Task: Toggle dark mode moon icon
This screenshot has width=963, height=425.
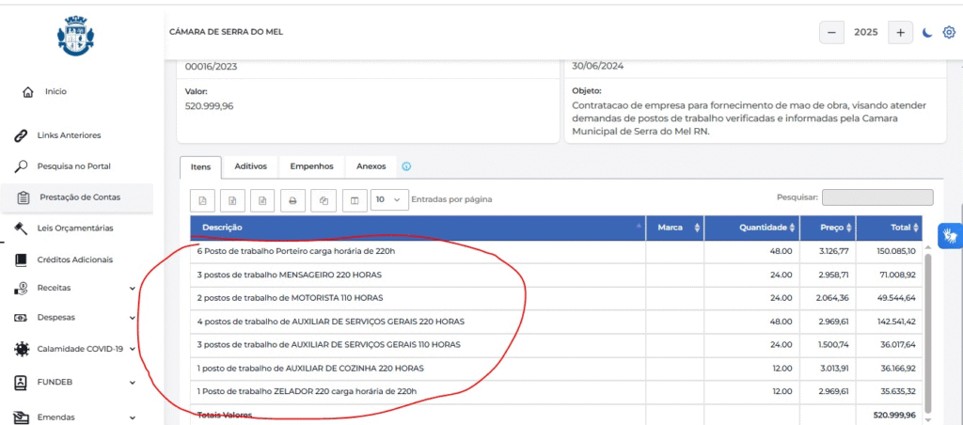Action: click(927, 32)
